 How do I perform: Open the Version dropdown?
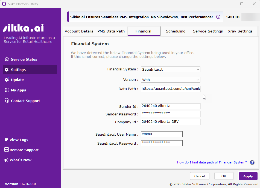[x=171, y=80]
